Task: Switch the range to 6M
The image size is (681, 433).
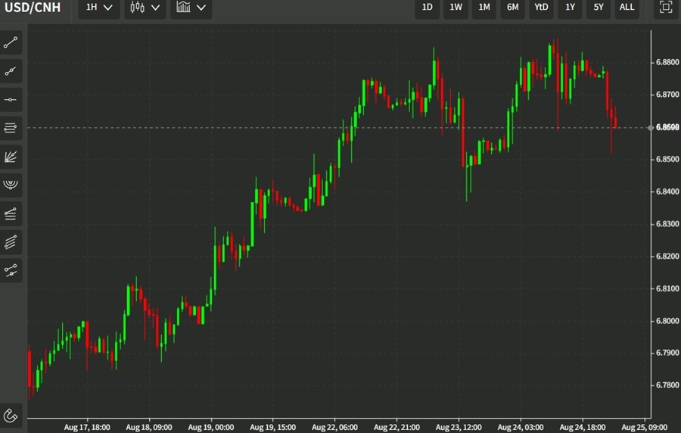Action: (513, 8)
